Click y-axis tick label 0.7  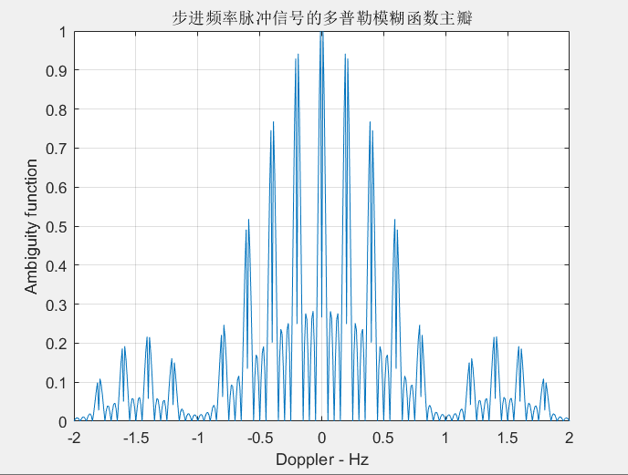(57, 149)
